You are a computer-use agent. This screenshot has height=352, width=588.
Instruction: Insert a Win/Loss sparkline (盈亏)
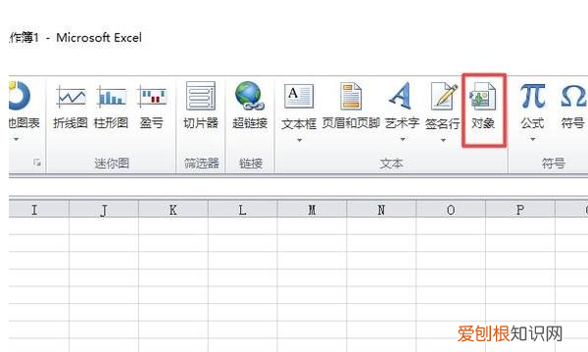(x=152, y=107)
